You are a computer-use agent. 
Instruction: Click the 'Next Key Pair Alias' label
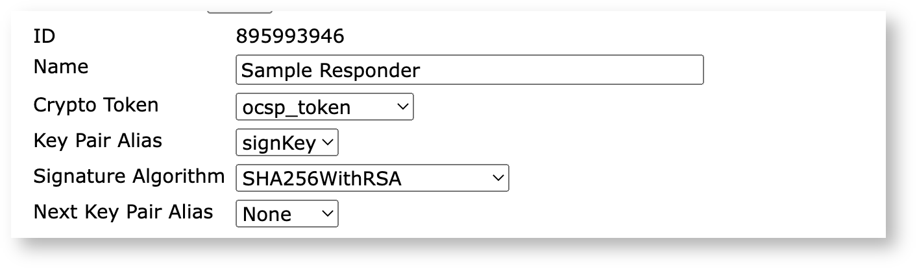(123, 211)
